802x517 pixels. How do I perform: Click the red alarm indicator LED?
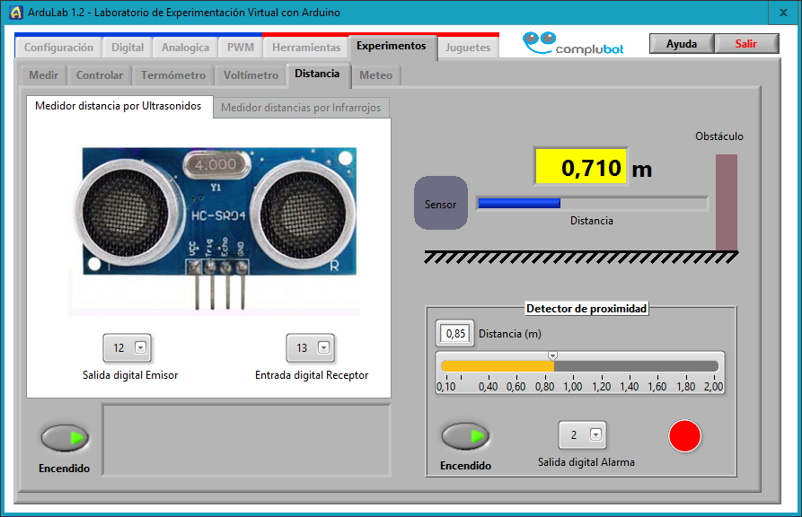coord(684,436)
